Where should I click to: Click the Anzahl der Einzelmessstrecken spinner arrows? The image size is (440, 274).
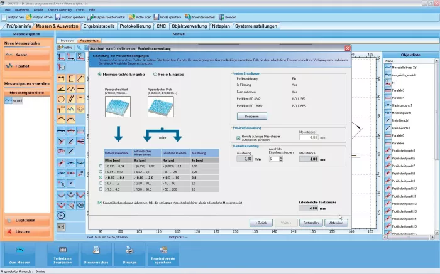point(282,159)
